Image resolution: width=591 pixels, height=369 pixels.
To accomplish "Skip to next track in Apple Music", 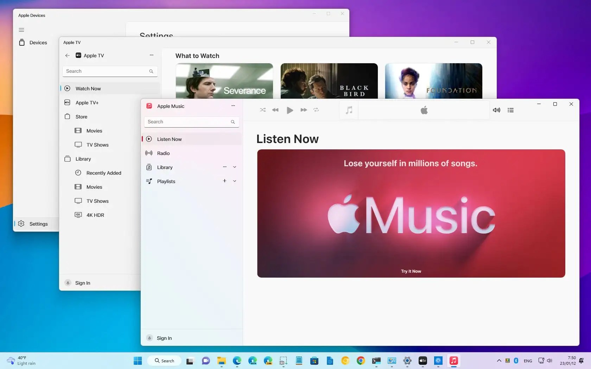I will coord(303,110).
